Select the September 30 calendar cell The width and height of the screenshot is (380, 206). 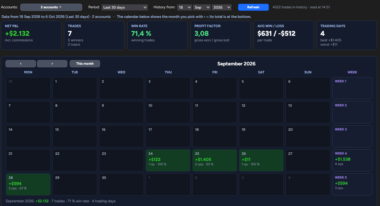121,184
